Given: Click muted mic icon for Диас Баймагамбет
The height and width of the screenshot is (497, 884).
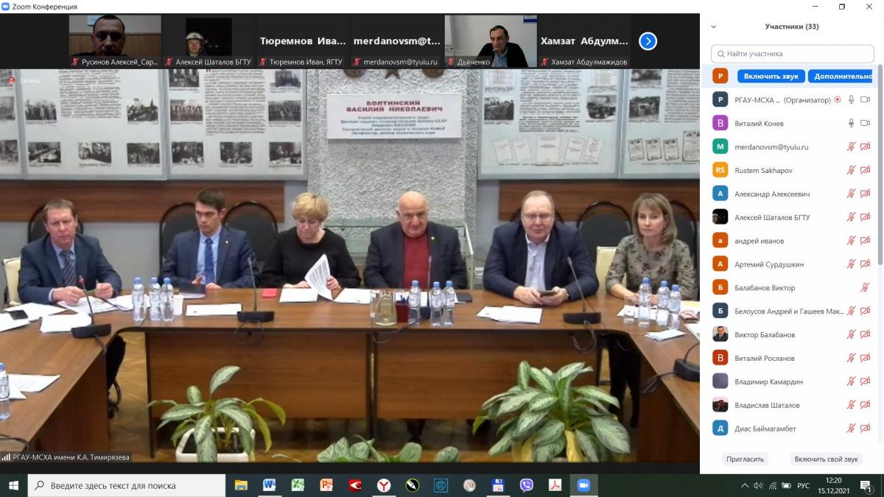Looking at the screenshot, I should pos(851,429).
